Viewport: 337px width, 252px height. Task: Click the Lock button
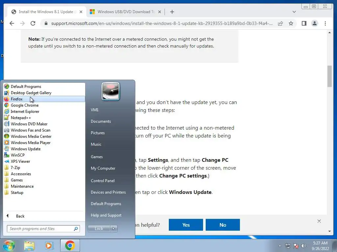[99, 229]
